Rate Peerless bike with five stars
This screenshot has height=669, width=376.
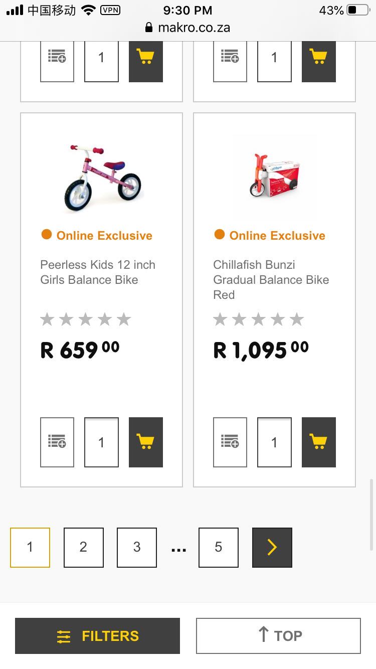[x=124, y=319]
